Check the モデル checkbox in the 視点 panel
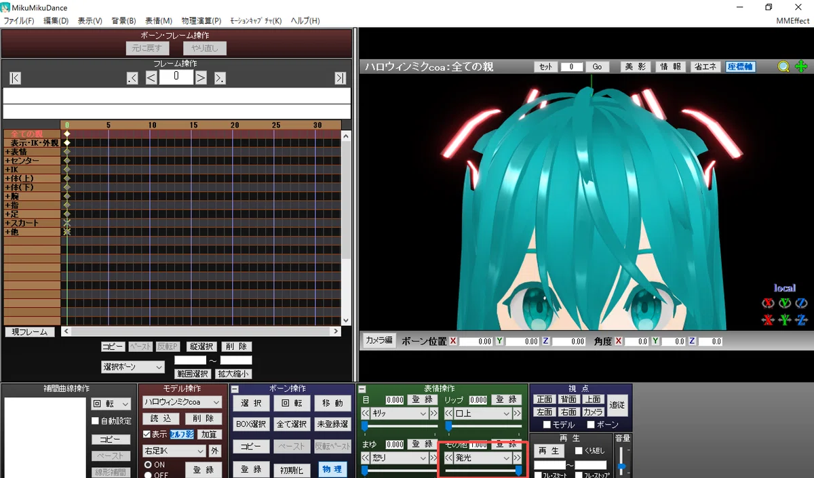Image resolution: width=814 pixels, height=478 pixels. pos(547,424)
